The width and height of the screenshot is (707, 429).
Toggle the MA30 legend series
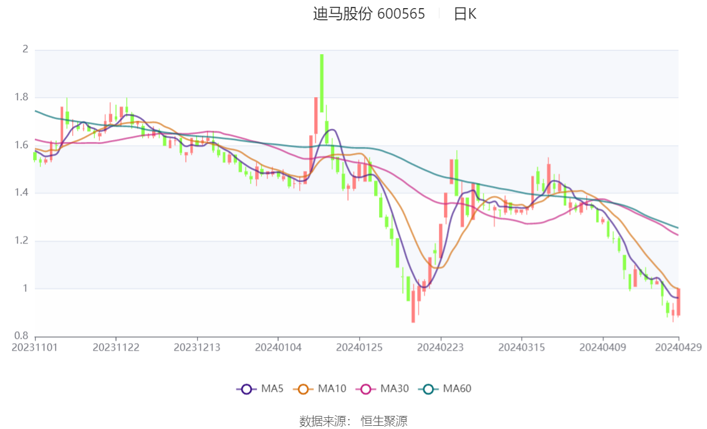[382, 389]
